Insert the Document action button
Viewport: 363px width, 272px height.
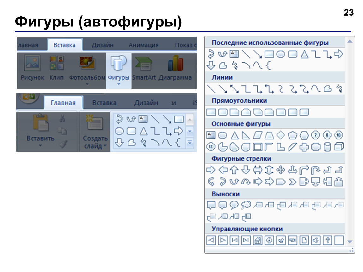point(304,241)
